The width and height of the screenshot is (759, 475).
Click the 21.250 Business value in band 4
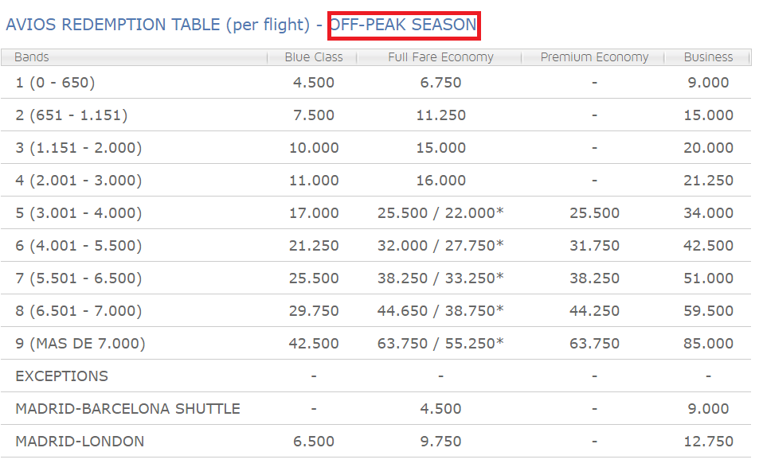708,181
